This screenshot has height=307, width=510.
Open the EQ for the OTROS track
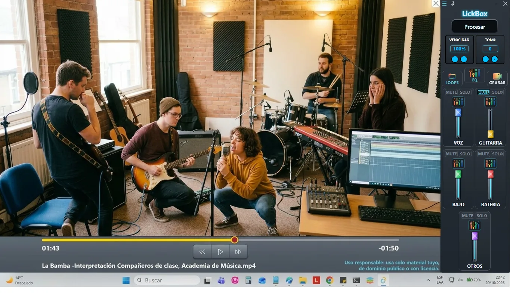pyautogui.click(x=475, y=225)
